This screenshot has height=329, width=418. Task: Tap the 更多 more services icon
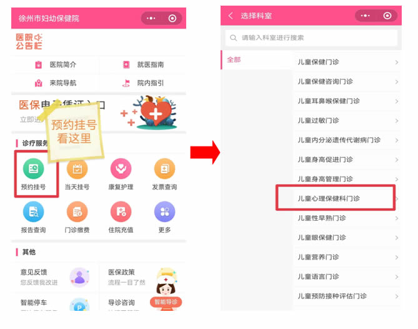click(164, 212)
